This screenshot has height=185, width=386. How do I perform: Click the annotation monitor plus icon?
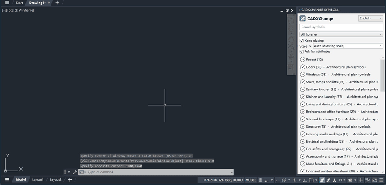[x=361, y=180]
